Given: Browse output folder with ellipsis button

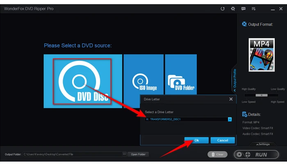Looking at the screenshot, I should (x=124, y=154).
